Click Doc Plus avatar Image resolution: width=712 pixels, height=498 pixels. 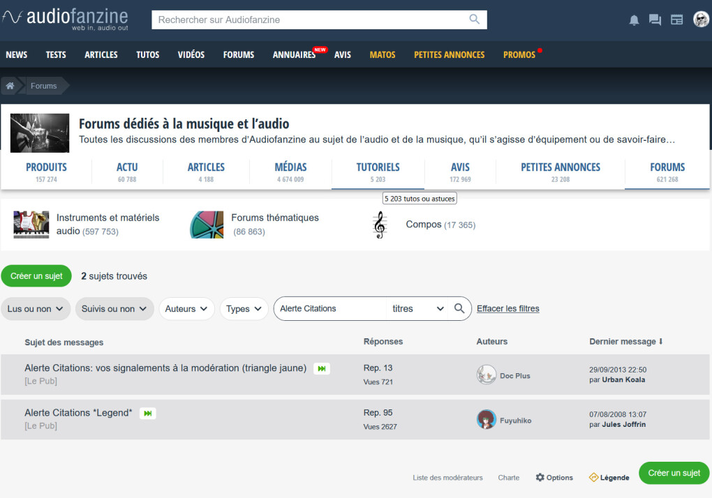(487, 375)
